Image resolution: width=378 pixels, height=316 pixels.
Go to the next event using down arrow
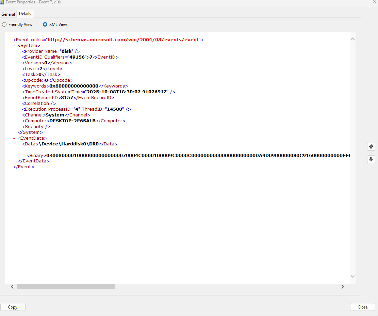(371, 159)
